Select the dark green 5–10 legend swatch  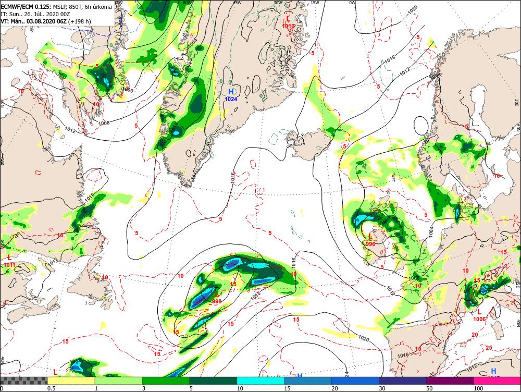coord(213,381)
